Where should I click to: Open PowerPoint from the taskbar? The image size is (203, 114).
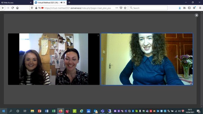click(39, 111)
